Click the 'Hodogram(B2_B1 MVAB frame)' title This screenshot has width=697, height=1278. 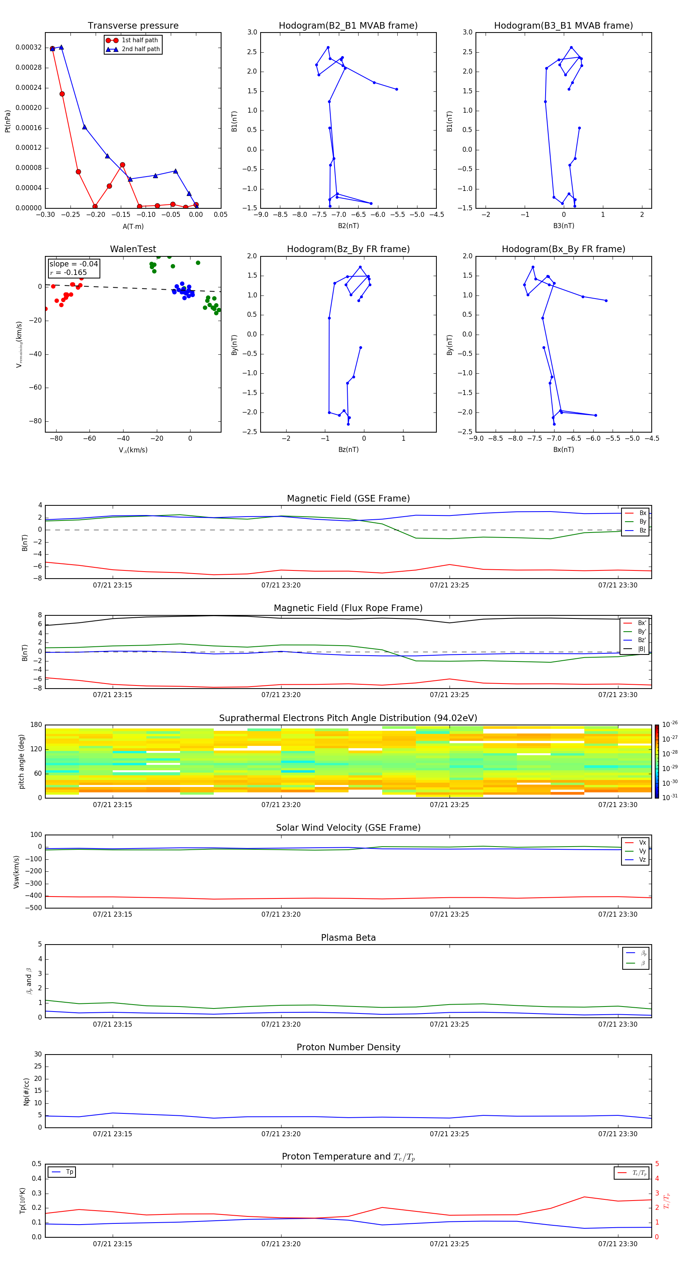(x=348, y=25)
